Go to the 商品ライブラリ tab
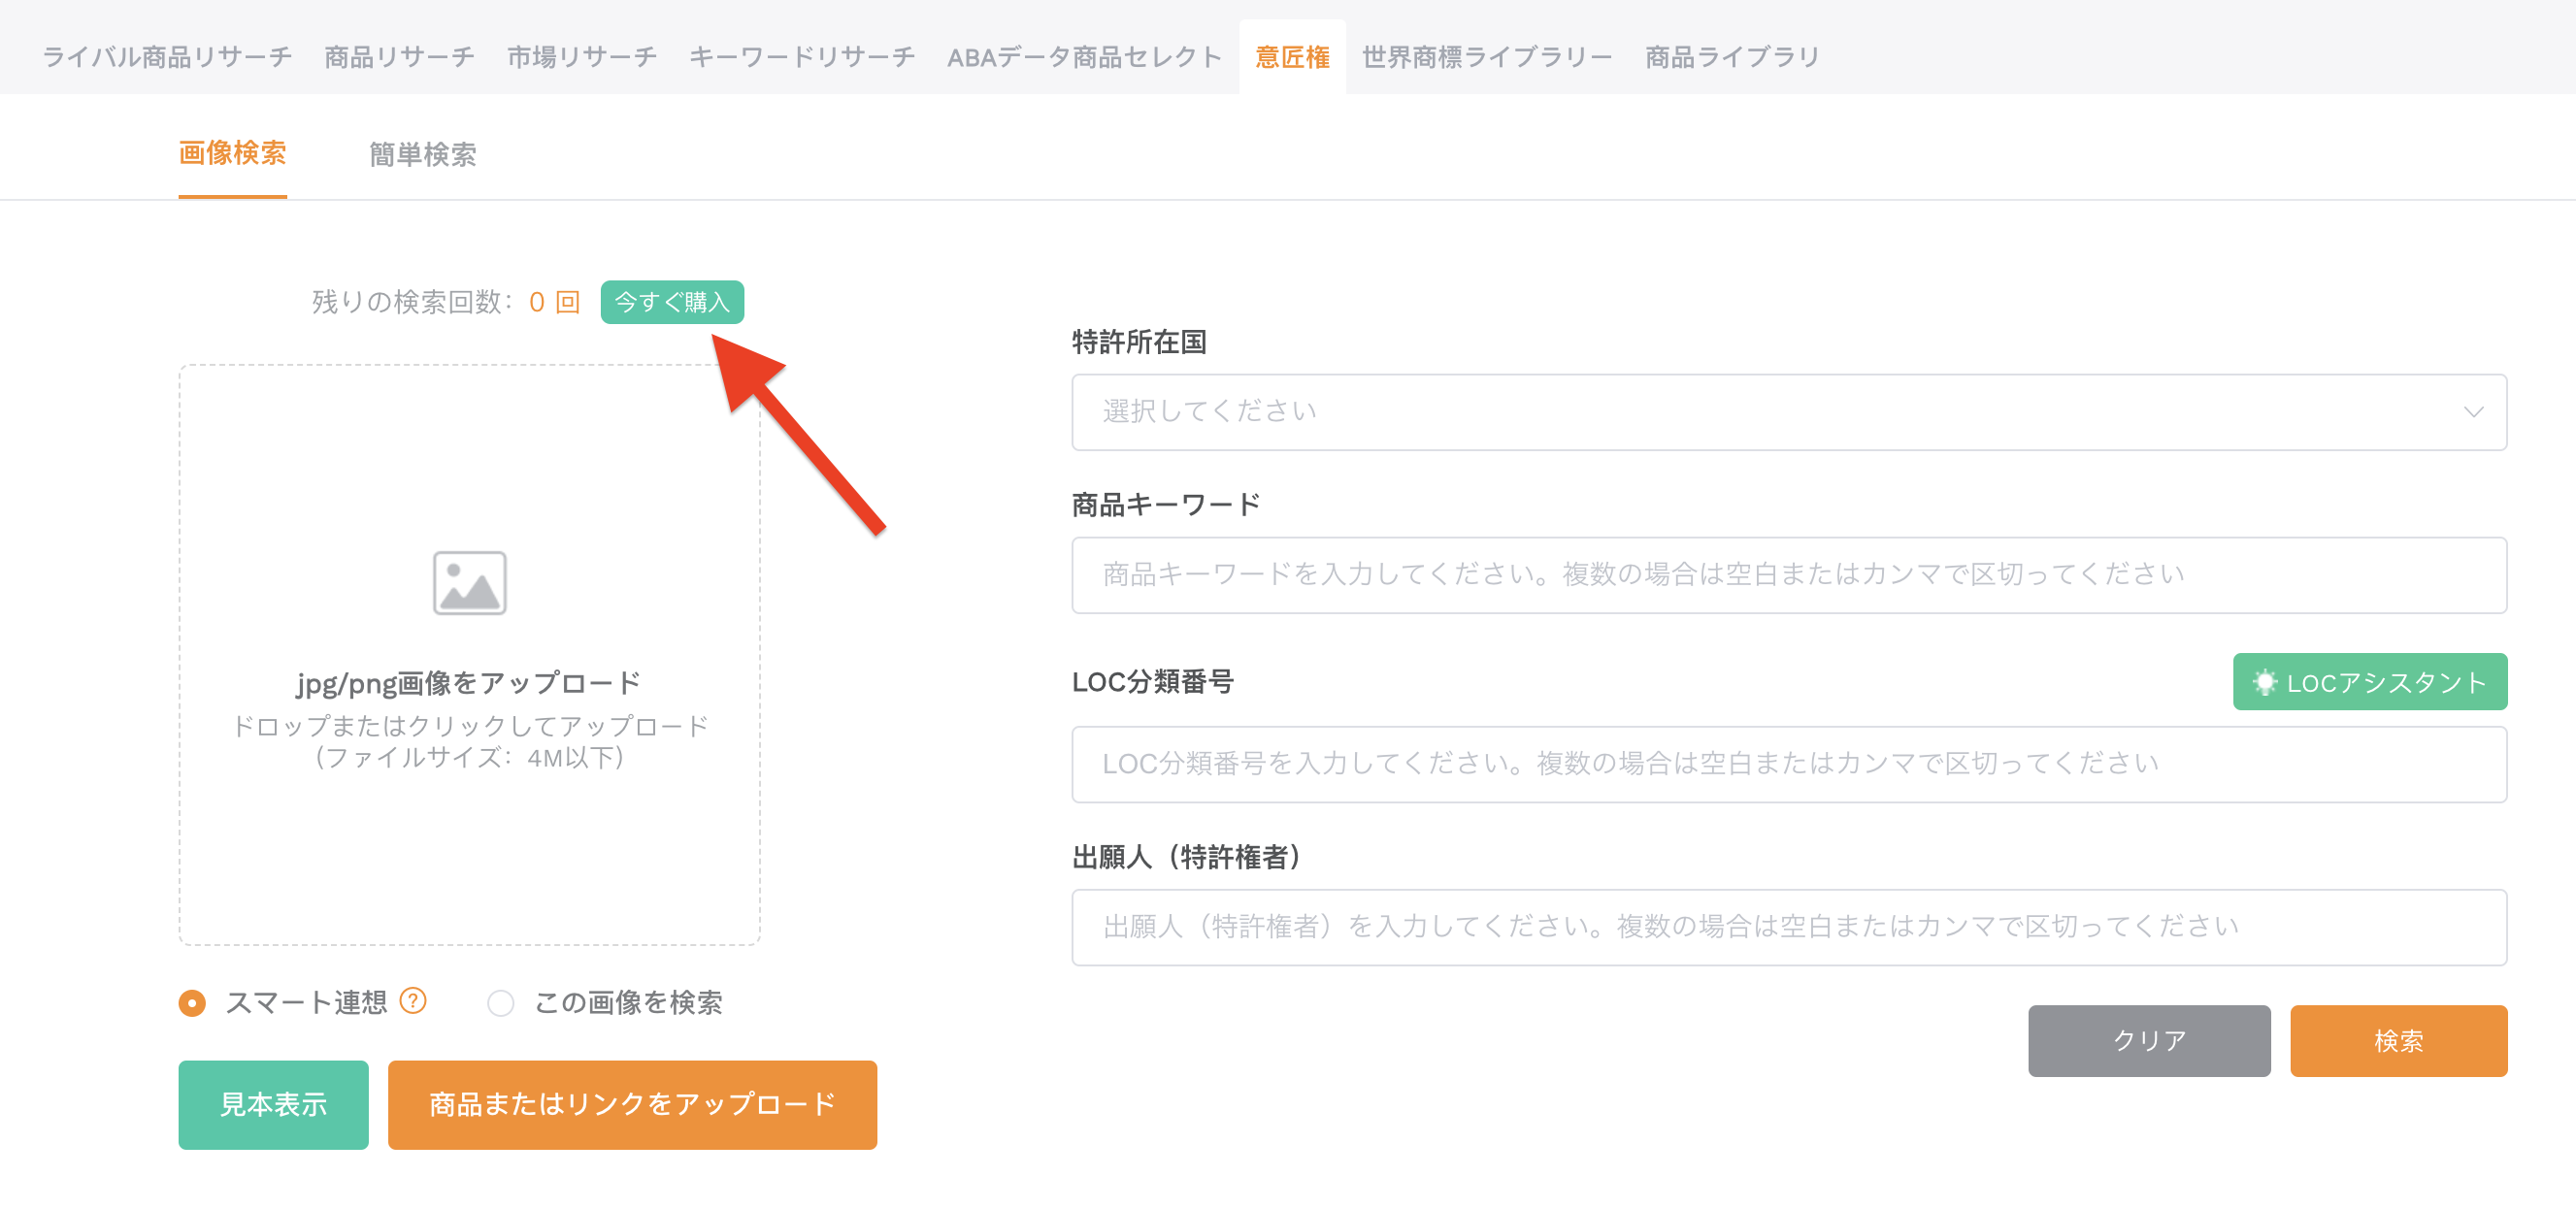Viewport: 2576px width, 1209px height. click(x=1732, y=57)
